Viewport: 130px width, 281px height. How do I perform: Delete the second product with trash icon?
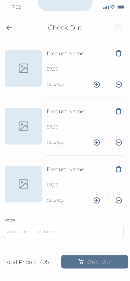(119, 111)
